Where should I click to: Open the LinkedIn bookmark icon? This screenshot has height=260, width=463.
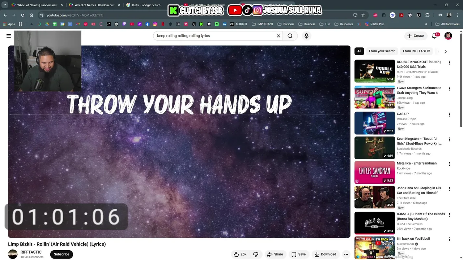(x=225, y=24)
